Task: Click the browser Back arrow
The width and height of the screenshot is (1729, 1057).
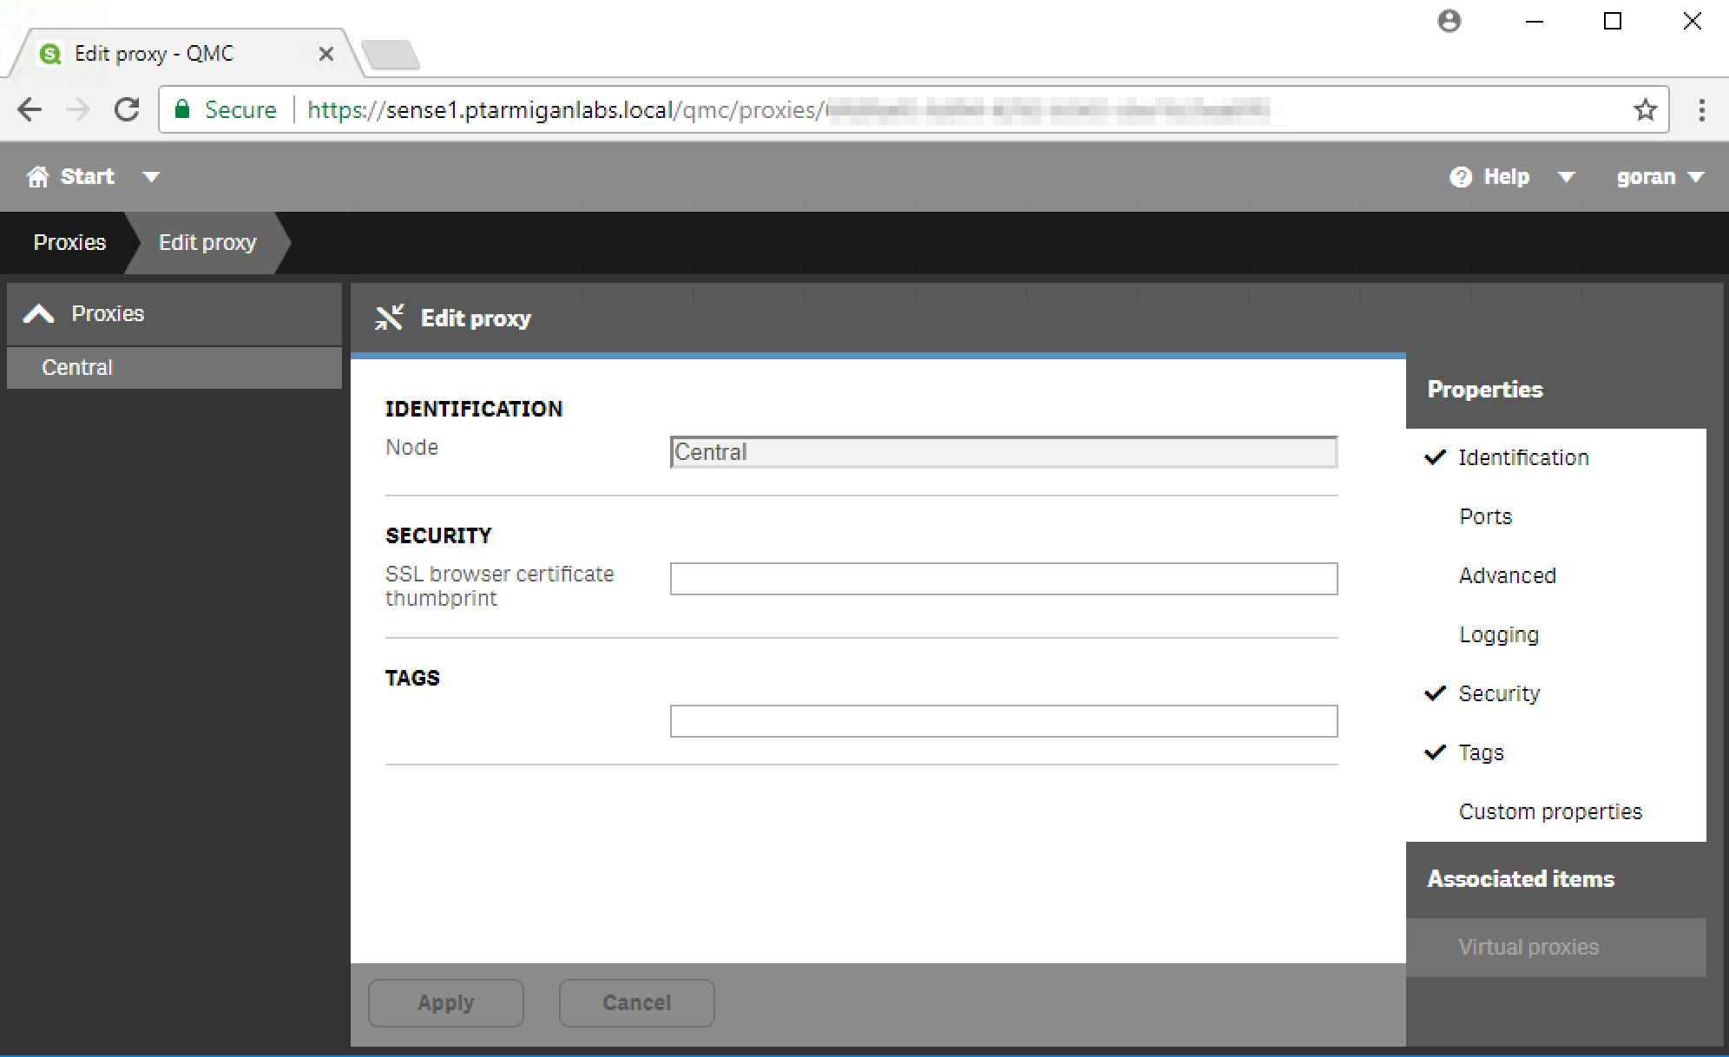Action: coord(30,109)
